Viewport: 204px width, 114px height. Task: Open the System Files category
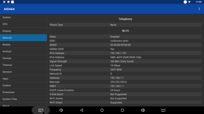click(23, 99)
